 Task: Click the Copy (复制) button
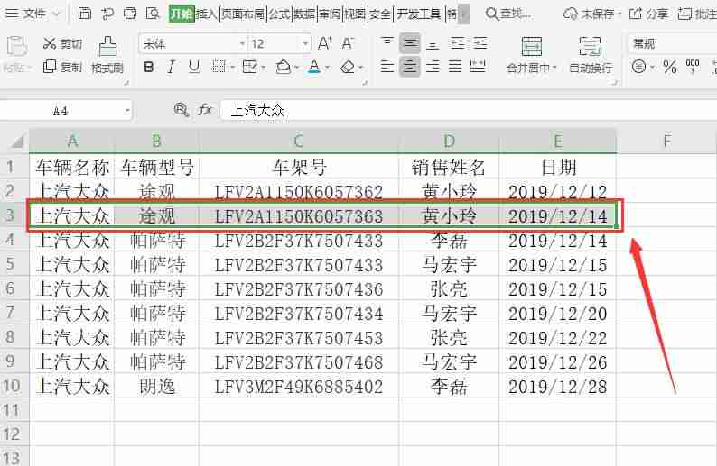[62, 67]
